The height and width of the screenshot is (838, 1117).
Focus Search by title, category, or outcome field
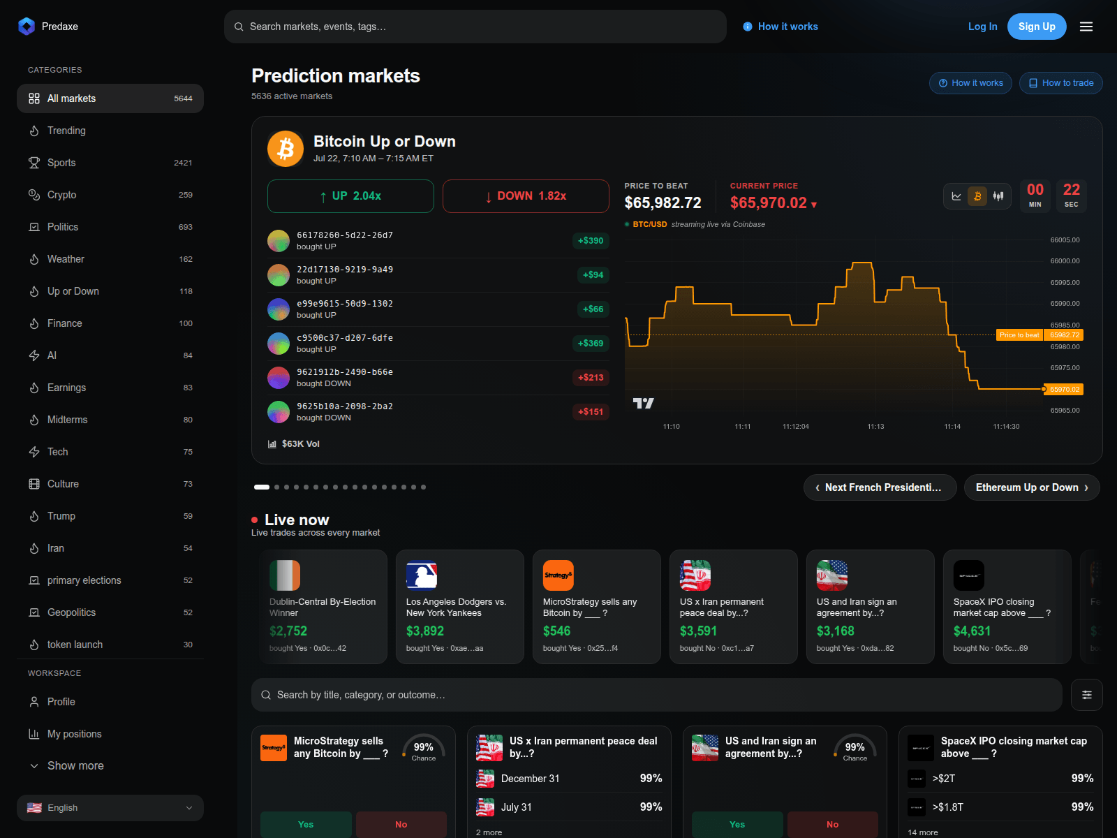click(657, 695)
